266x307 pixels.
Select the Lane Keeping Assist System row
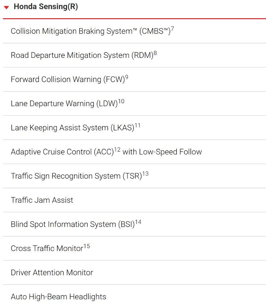click(134, 128)
